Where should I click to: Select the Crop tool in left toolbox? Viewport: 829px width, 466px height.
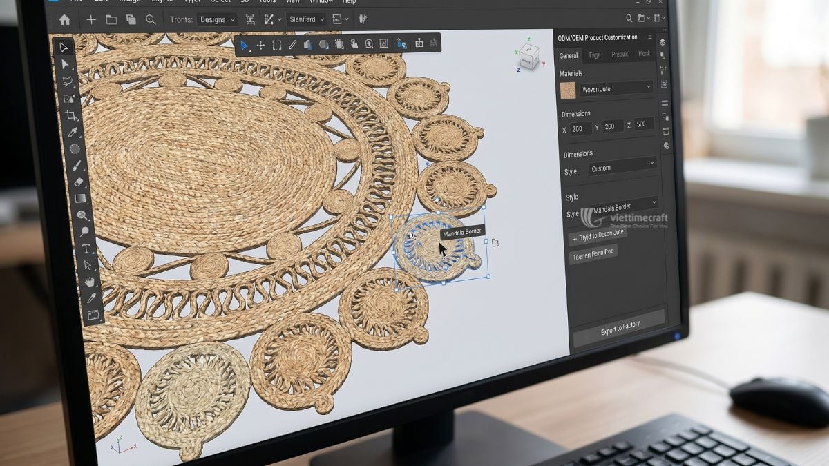[x=71, y=115]
